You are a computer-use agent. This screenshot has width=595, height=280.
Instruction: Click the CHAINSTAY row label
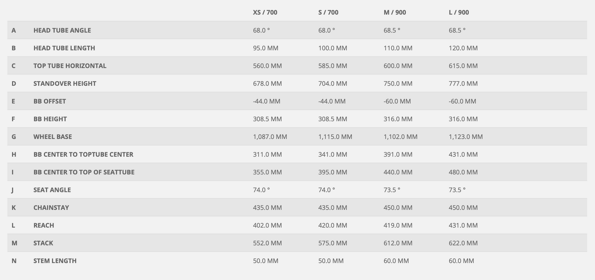(51, 208)
